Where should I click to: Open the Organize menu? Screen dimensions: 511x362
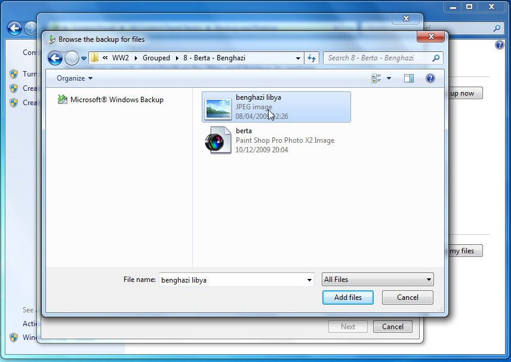click(x=75, y=78)
